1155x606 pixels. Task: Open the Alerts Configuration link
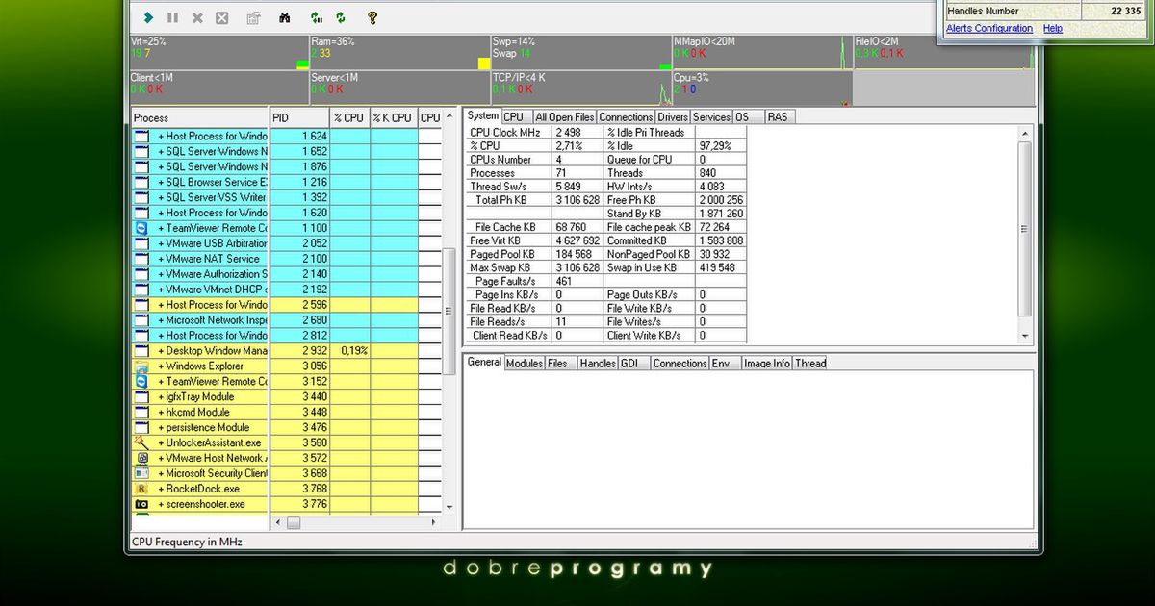[x=989, y=29]
